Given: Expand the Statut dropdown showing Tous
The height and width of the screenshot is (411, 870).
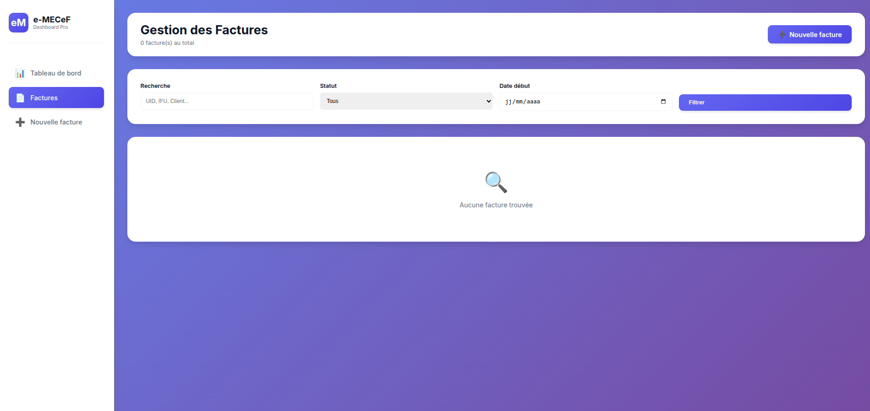Looking at the screenshot, I should [x=405, y=101].
